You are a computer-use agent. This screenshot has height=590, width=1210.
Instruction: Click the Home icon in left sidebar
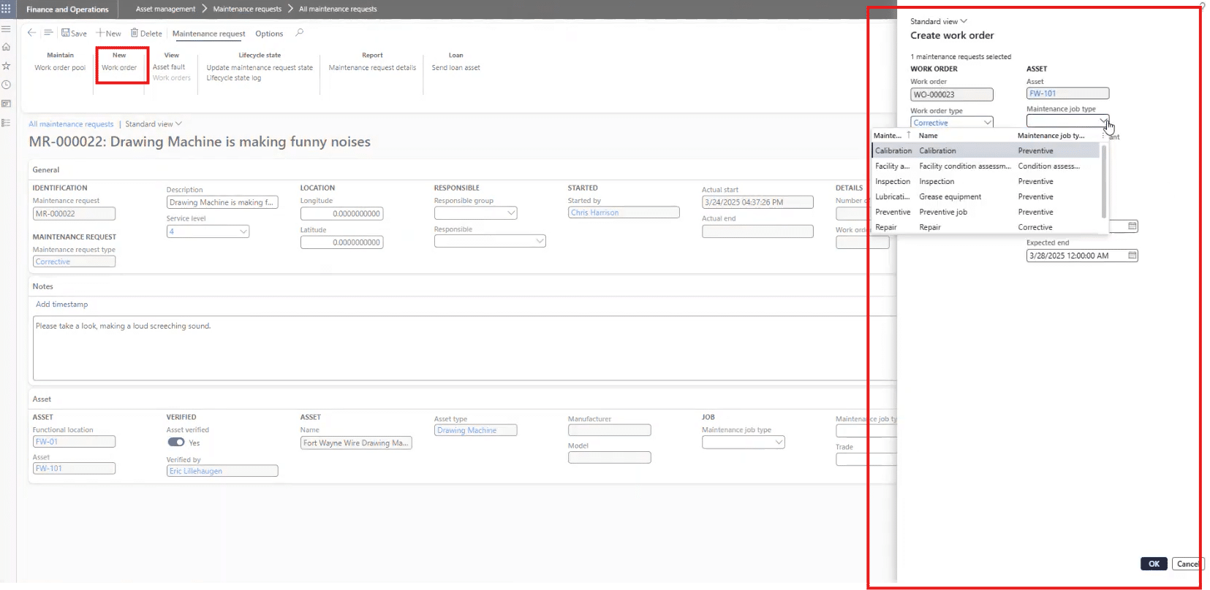click(x=7, y=47)
